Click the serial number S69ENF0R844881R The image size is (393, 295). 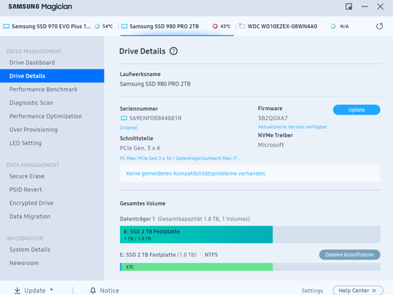pos(155,118)
